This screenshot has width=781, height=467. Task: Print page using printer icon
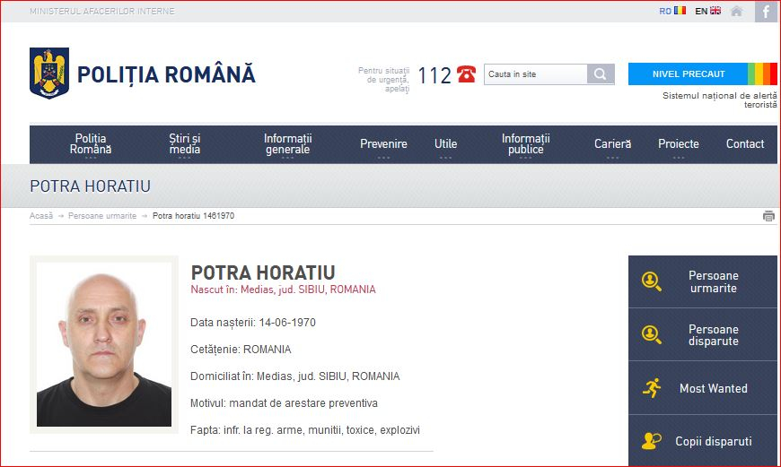pyautogui.click(x=768, y=216)
